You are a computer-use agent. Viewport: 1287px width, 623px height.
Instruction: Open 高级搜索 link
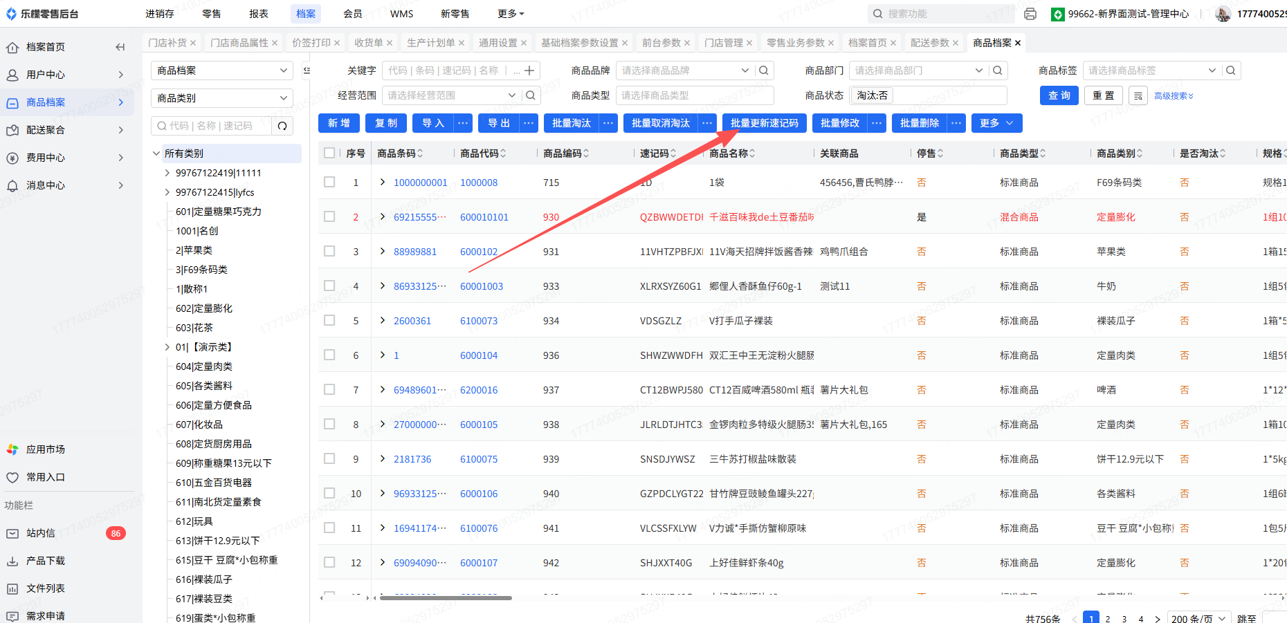(1174, 96)
